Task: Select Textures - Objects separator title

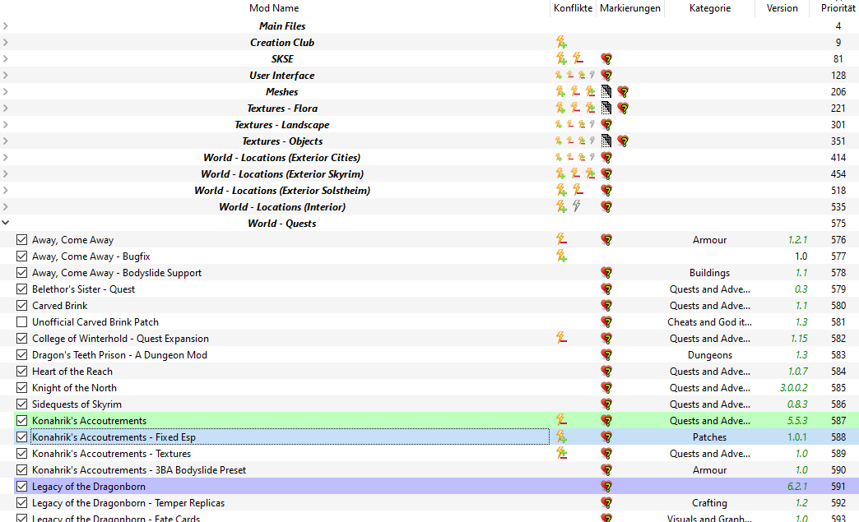Action: (282, 141)
